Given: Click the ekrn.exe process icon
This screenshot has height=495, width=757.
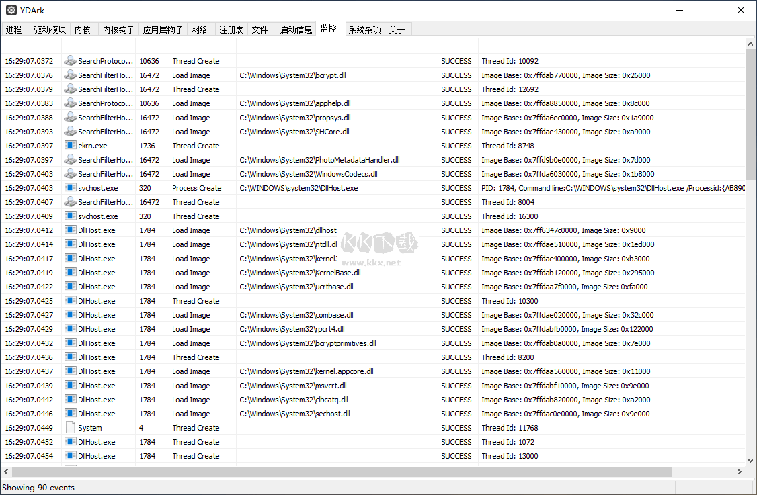Looking at the screenshot, I should [70, 146].
